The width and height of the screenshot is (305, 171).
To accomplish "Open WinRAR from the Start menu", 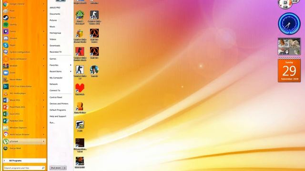I will point(24,66).
